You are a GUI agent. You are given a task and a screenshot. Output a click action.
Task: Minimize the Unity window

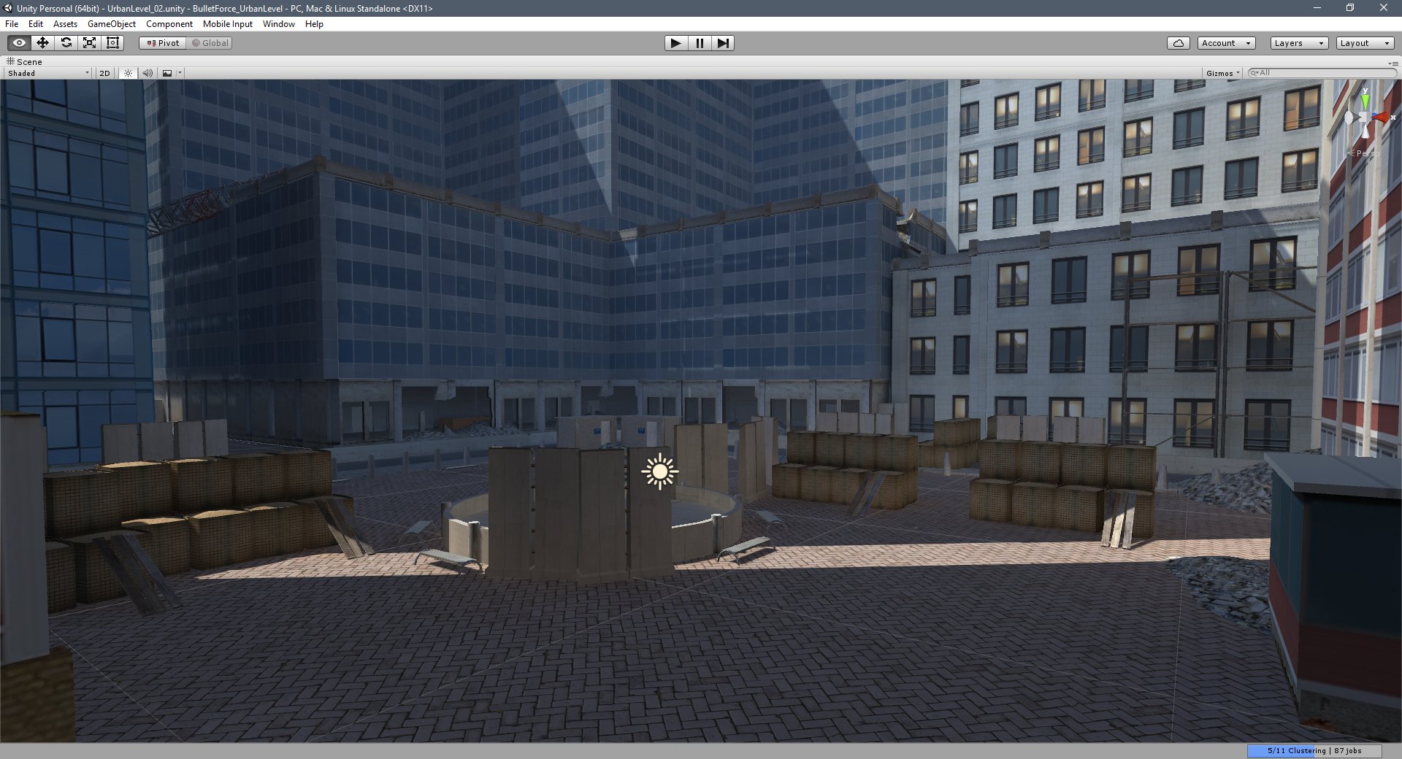[1317, 8]
